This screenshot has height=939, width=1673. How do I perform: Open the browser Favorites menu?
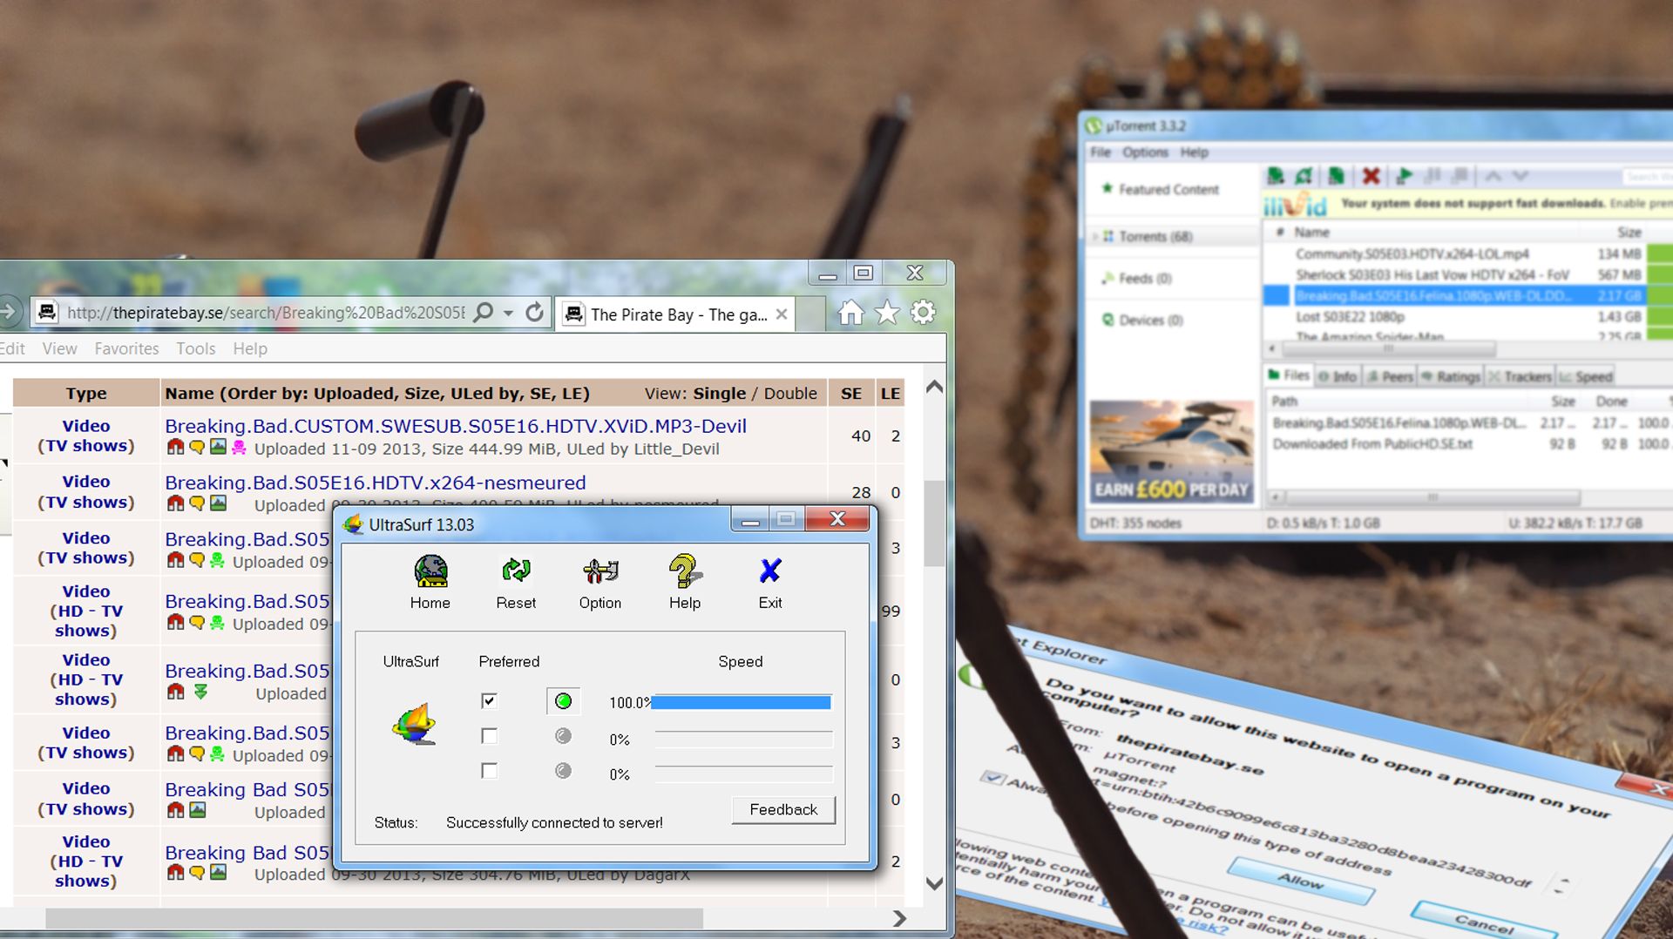click(x=126, y=349)
